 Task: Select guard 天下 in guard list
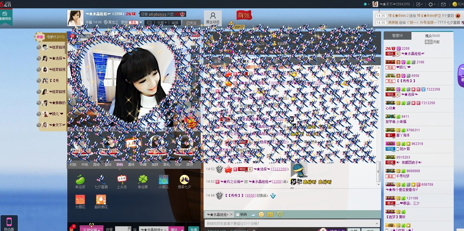pos(53,125)
